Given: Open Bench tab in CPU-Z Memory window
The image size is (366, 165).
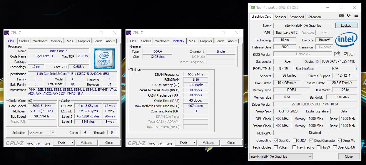Looking at the screenshot, I should click(x=220, y=41).
